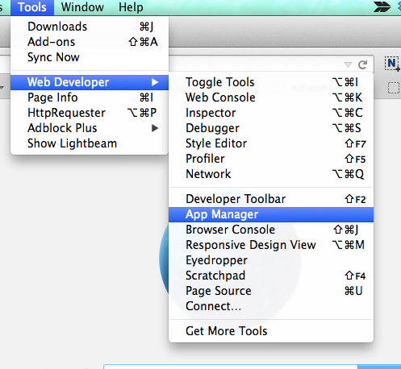401x369 pixels.
Task: Open the Web Console
Action: 271,97
